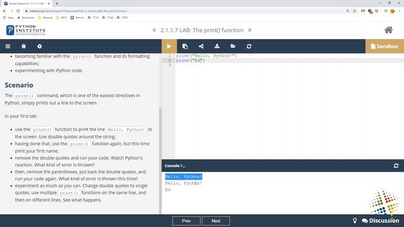Click the lightbulb hint icon
Screen dimensions: 404x227
[x=355, y=221]
